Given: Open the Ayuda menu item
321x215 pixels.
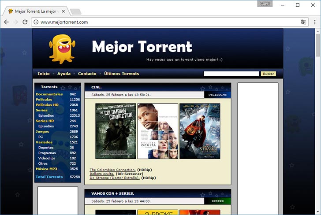Looking at the screenshot, I should coord(64,74).
